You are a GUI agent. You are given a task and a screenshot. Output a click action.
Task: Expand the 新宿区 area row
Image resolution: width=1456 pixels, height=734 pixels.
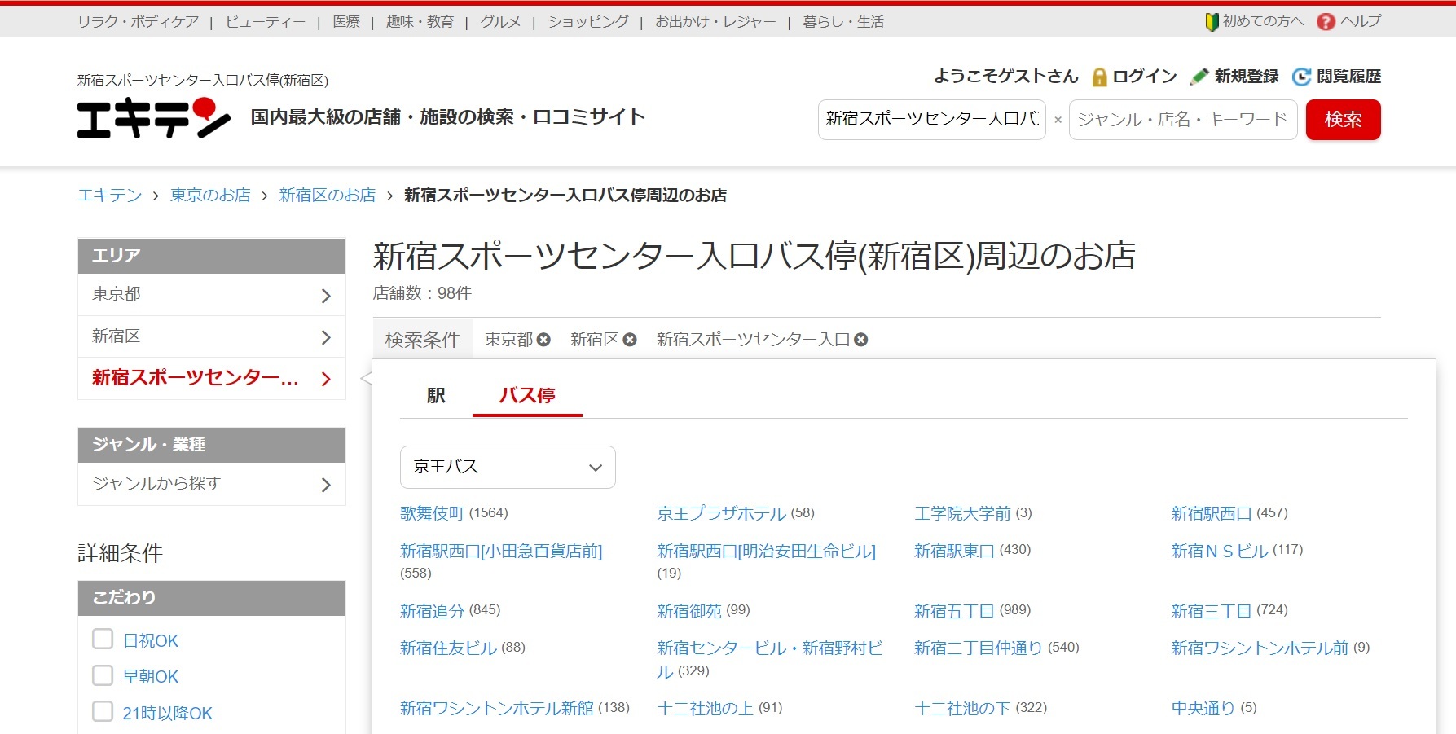(x=212, y=336)
